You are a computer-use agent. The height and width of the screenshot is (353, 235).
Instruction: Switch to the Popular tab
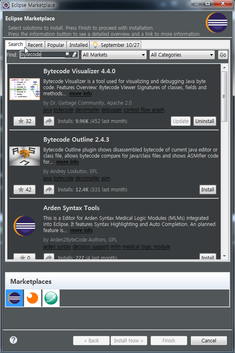point(56,45)
